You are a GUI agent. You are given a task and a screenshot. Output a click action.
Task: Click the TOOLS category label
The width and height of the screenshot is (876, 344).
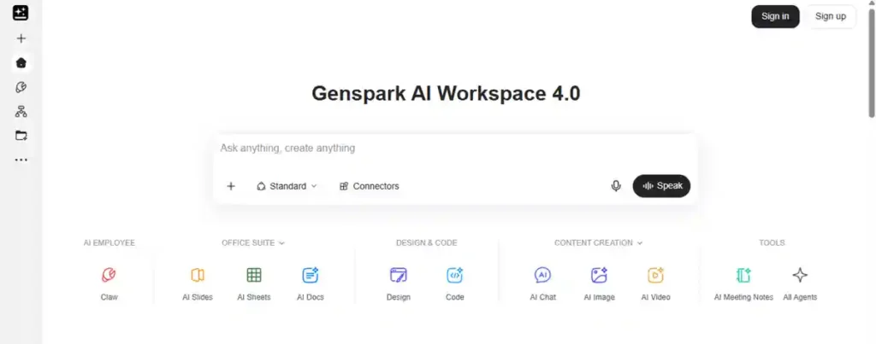tap(772, 243)
